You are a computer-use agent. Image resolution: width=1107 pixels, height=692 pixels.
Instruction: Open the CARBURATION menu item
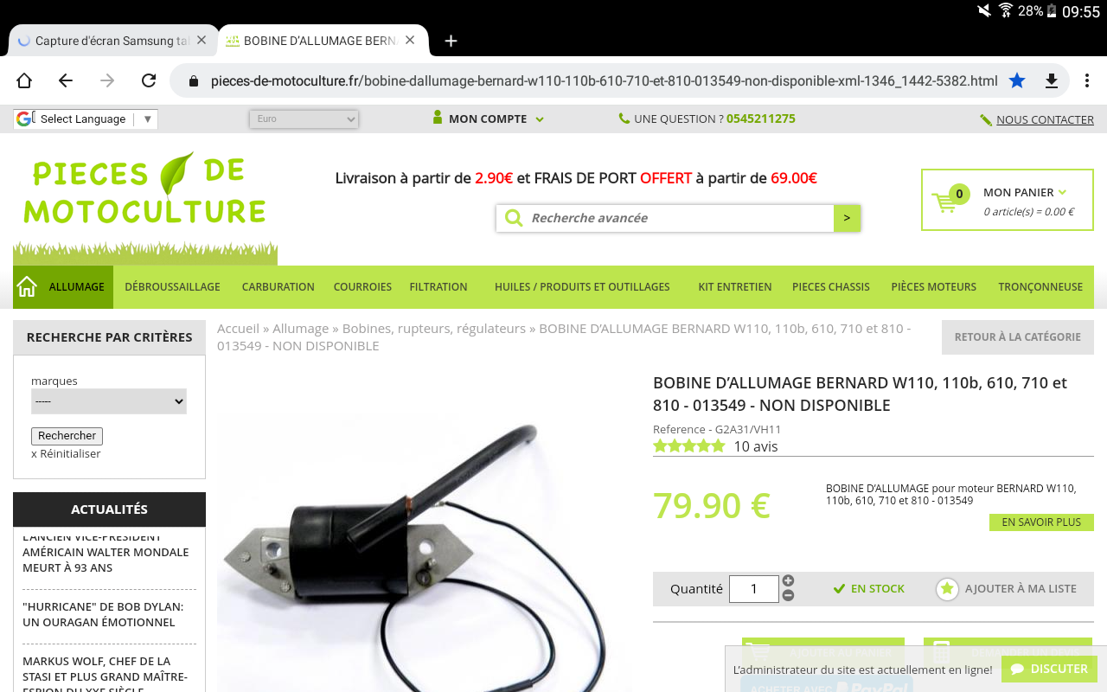[x=278, y=286]
